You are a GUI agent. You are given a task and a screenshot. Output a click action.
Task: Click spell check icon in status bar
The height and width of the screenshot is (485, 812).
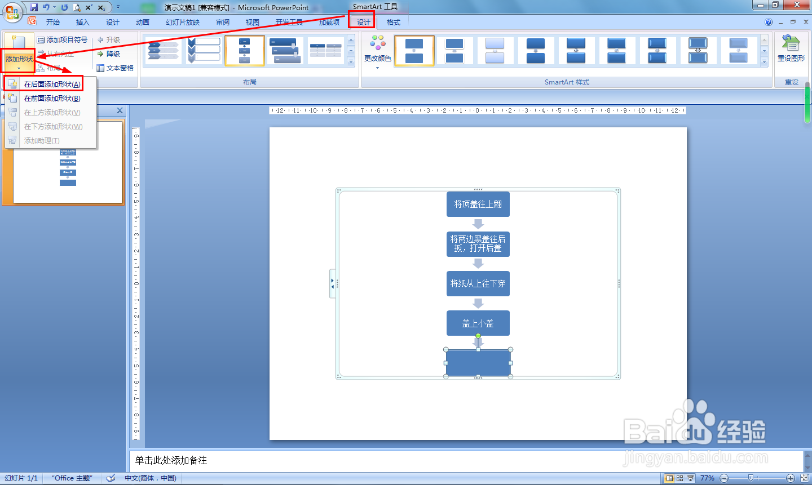(111, 478)
